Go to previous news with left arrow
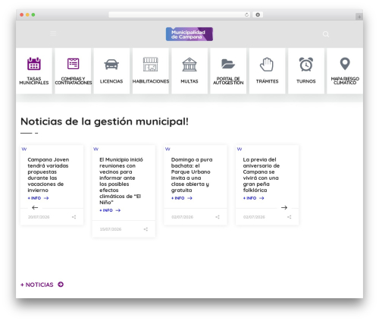Viewport: 379px width, 321px height. (35, 208)
